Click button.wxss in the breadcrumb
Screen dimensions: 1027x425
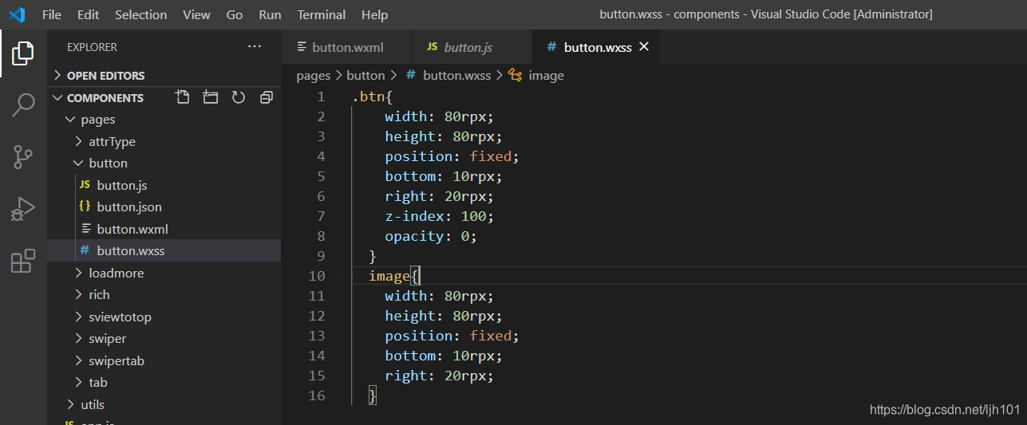tap(456, 75)
